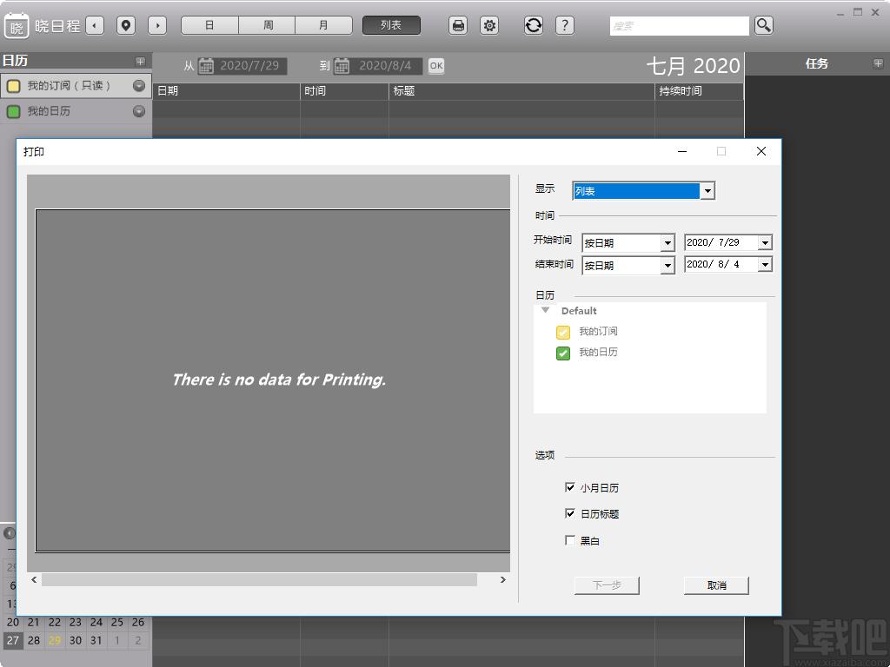The height and width of the screenshot is (667, 890).
Task: Select day 28 in mini calendar
Action: pos(34,640)
